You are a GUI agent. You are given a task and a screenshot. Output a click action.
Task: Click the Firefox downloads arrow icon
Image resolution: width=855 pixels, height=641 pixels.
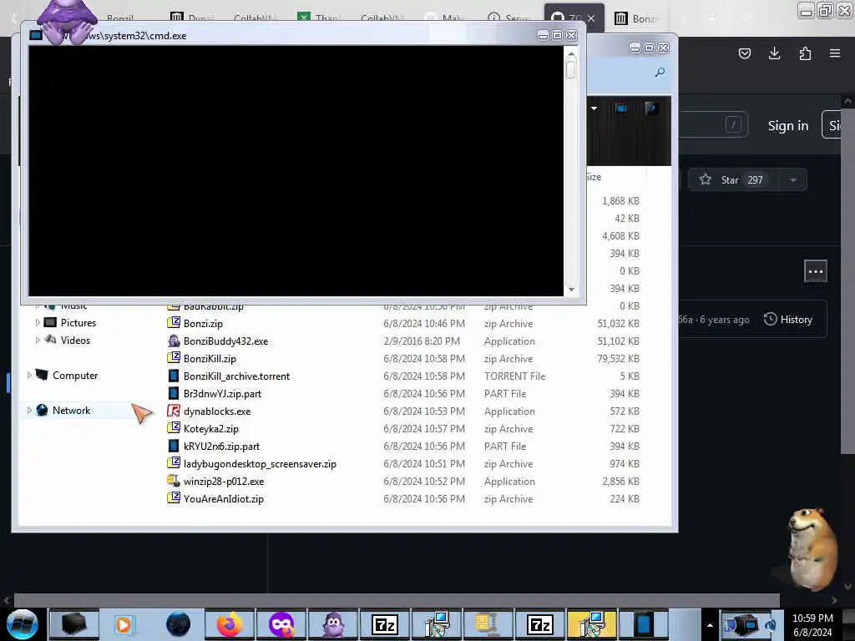tap(774, 53)
